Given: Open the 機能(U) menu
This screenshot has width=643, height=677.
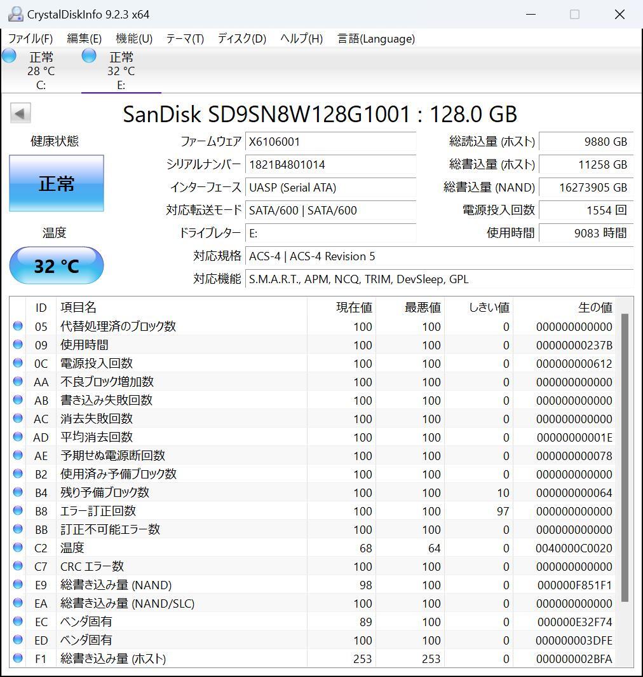Looking at the screenshot, I should tap(134, 39).
